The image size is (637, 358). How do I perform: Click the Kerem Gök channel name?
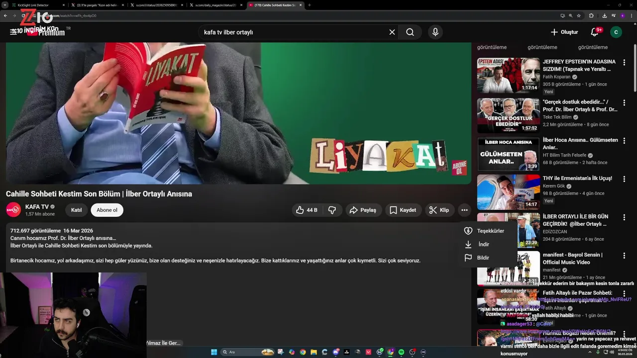553,186
